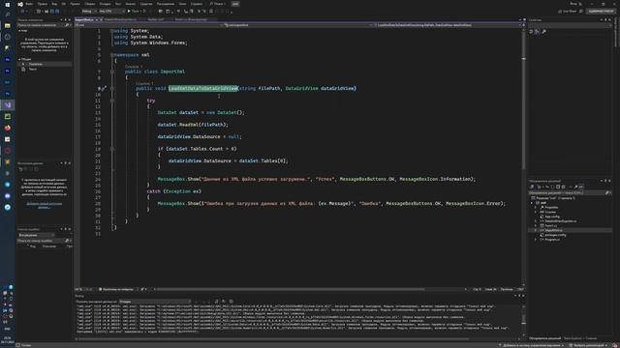Screen dimensions: 620x348
Task: Select App.config in Solution Explorer
Action: coord(552,217)
